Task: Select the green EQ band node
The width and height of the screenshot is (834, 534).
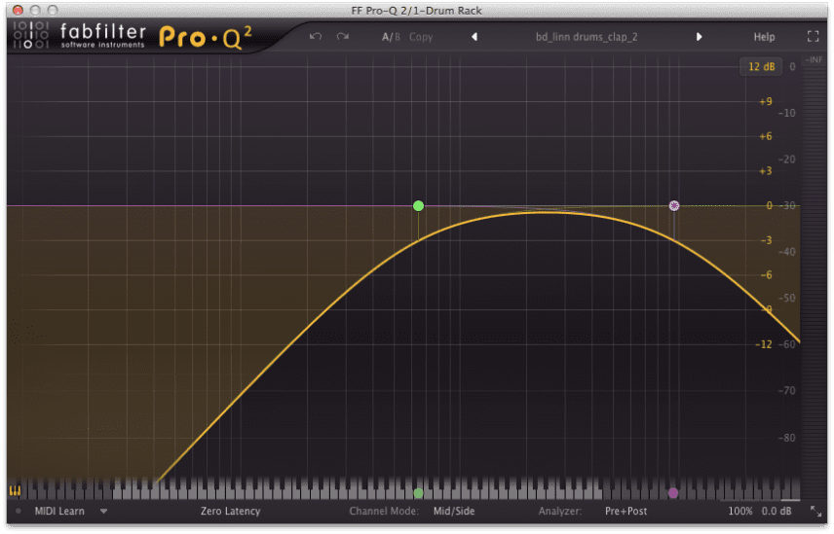Action: (419, 206)
